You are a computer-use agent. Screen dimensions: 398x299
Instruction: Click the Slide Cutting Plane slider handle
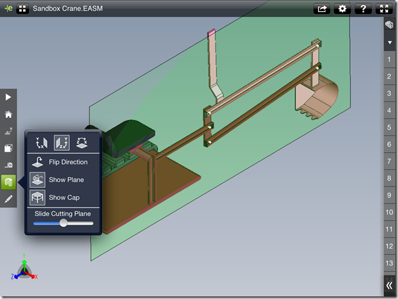pyautogui.click(x=63, y=223)
